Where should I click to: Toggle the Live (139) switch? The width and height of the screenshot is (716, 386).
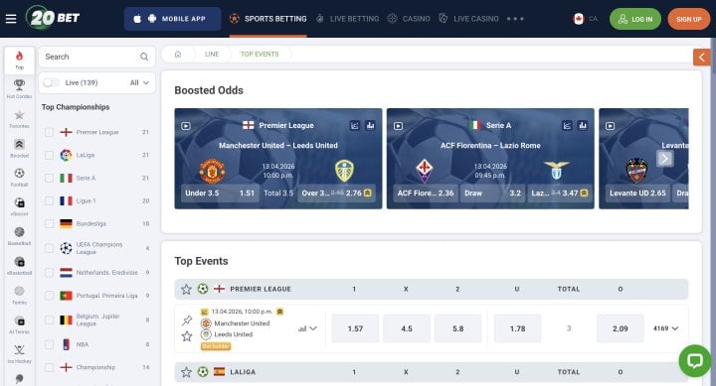tap(51, 82)
